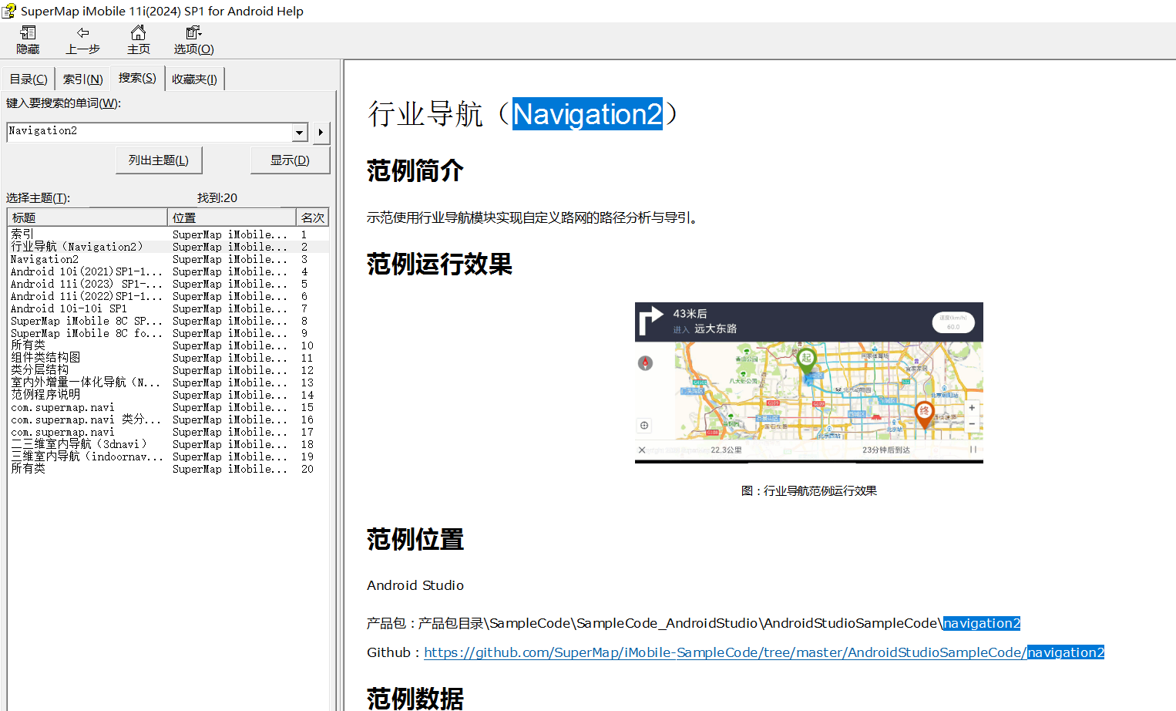Select the 二三维室内导航（3dnavi） result row
The width and height of the screenshot is (1176, 711).
pos(168,444)
